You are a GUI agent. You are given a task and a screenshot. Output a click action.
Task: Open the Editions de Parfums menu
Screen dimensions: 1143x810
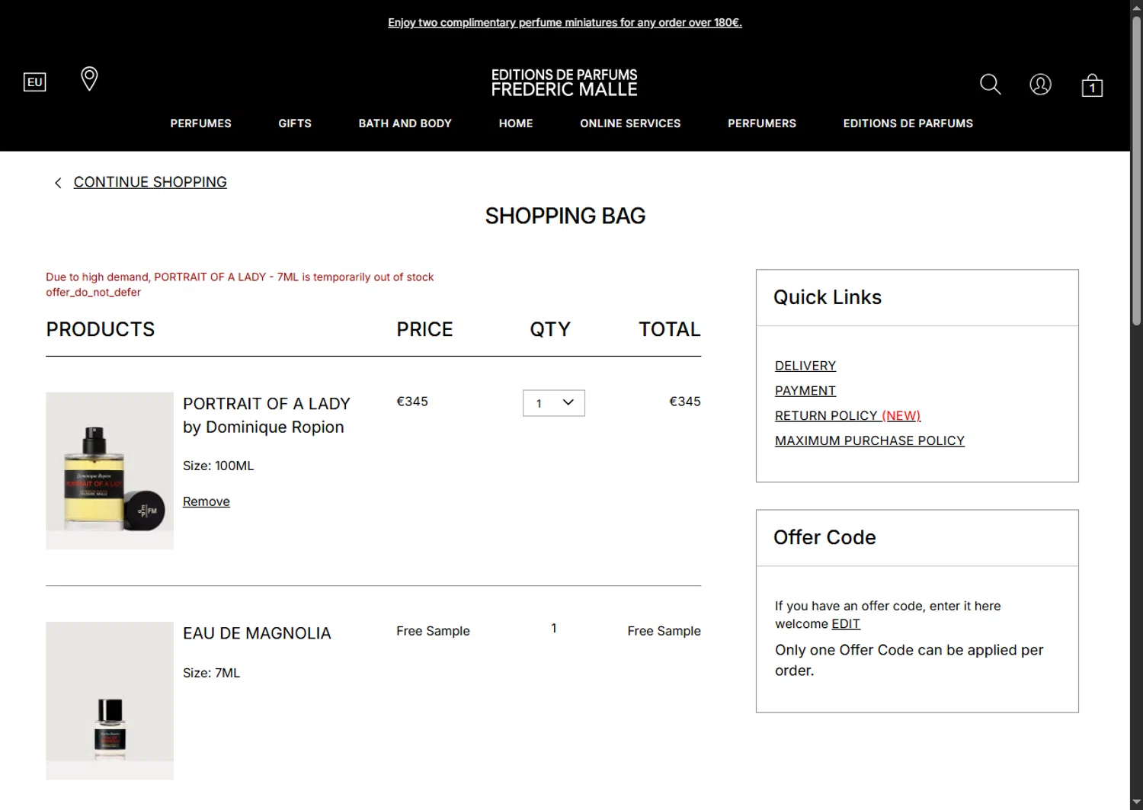[908, 123]
